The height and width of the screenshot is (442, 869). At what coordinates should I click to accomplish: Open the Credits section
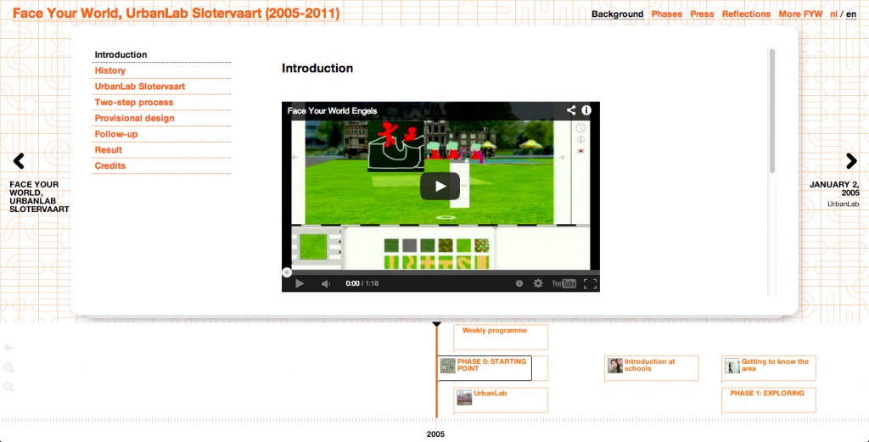161,166
